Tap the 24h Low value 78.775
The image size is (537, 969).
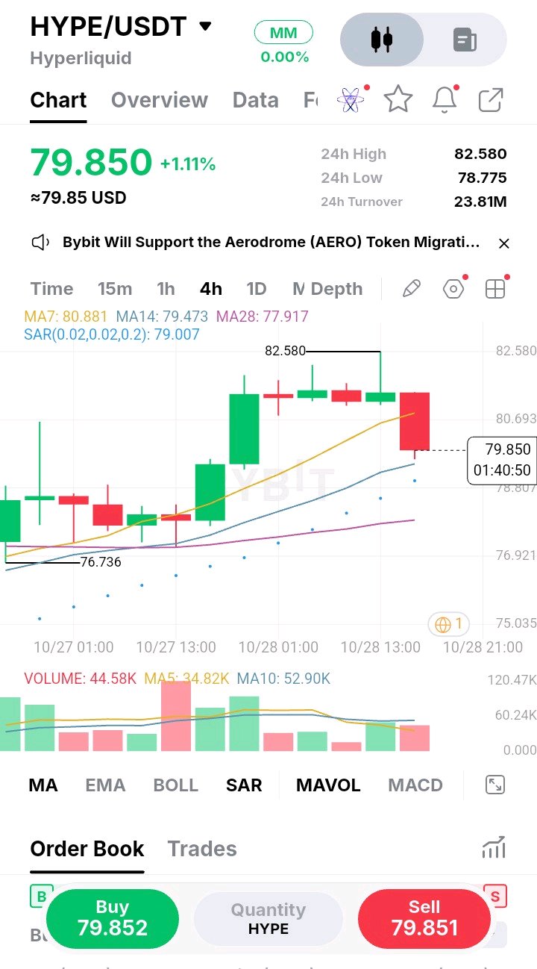coord(482,178)
